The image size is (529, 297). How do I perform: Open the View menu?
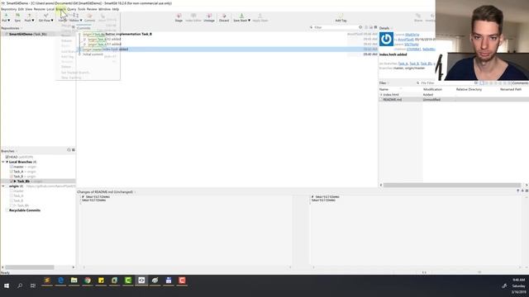click(29, 9)
